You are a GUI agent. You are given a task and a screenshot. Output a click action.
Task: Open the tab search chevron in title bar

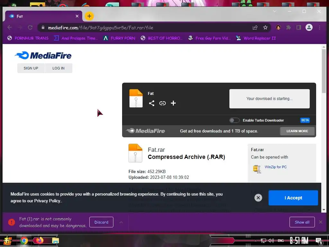pos(275,11)
